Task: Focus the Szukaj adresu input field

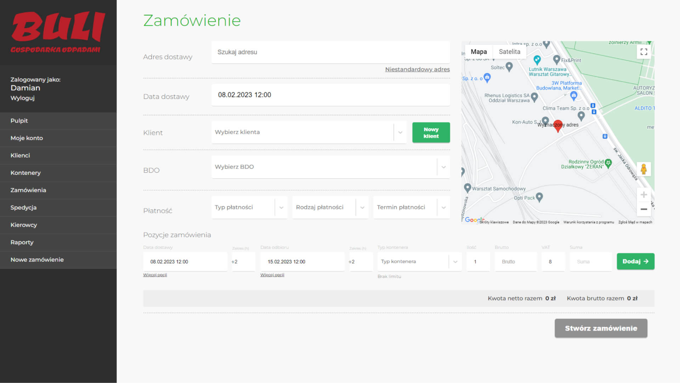Action: point(330,52)
